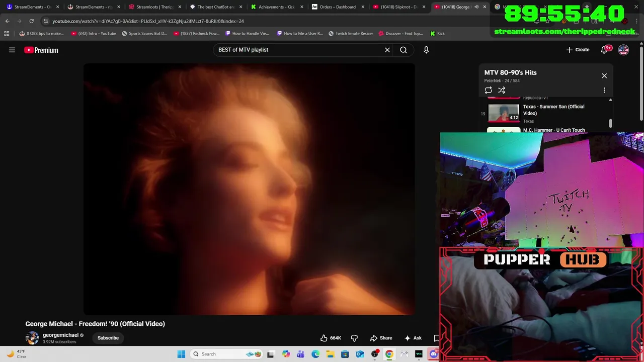Open Chrome apps grid in bookmarks bar
The width and height of the screenshot is (644, 362).
pos(7,33)
